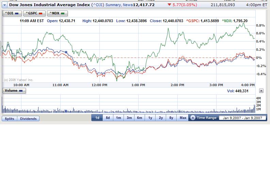
Task: Switch to the 3m range
Action: [x=129, y=118]
